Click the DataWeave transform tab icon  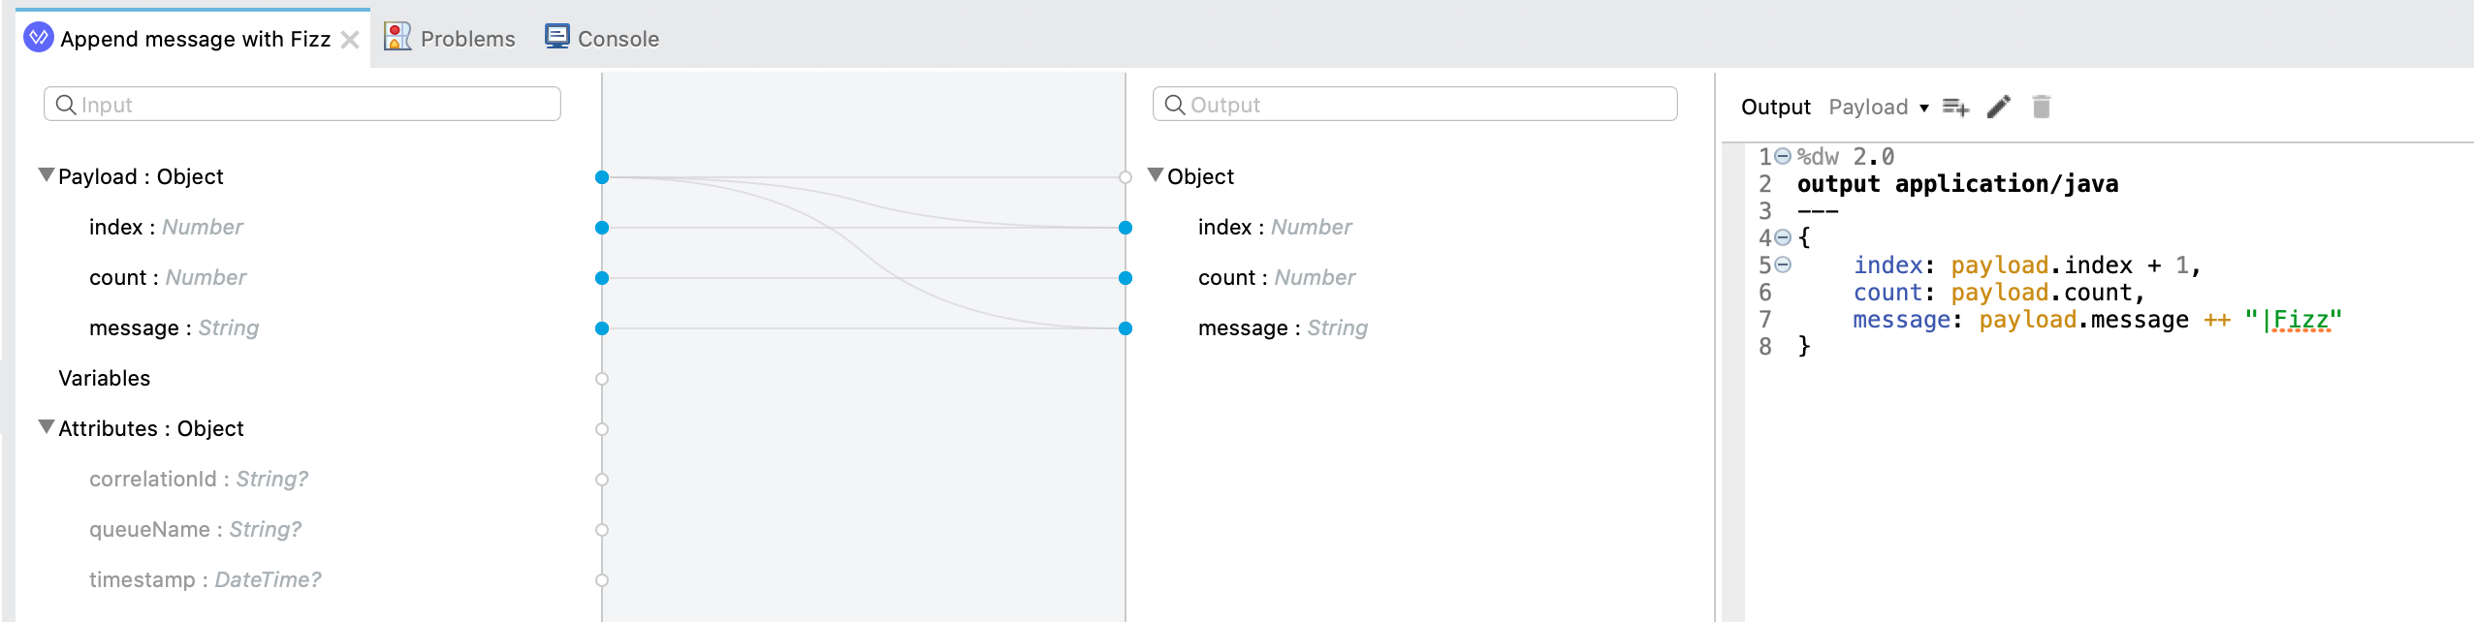[x=38, y=38]
